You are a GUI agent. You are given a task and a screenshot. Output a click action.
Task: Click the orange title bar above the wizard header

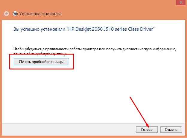coord(90,4)
